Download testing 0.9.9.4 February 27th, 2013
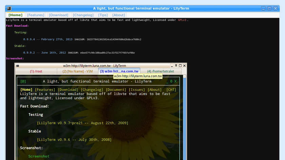The image size is (285, 160). click(x=47, y=39)
